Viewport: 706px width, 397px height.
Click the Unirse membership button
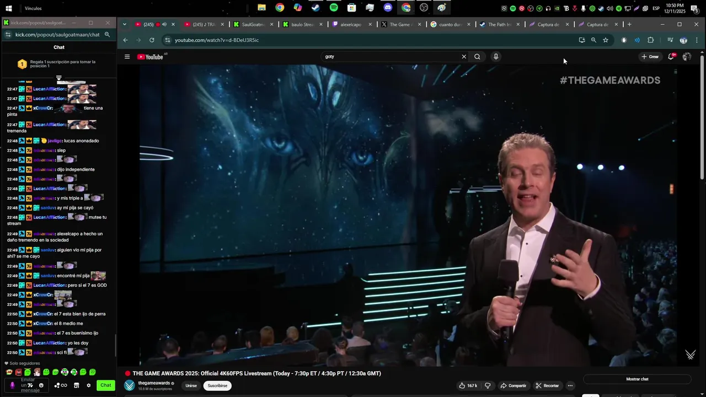coord(191,385)
